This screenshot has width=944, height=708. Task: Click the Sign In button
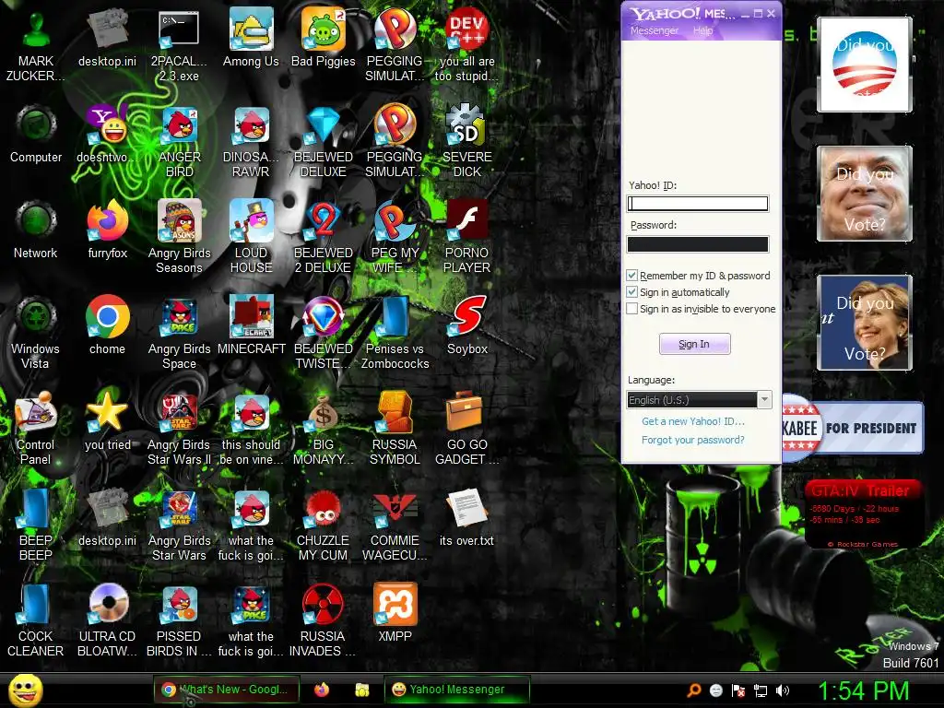[x=695, y=344]
